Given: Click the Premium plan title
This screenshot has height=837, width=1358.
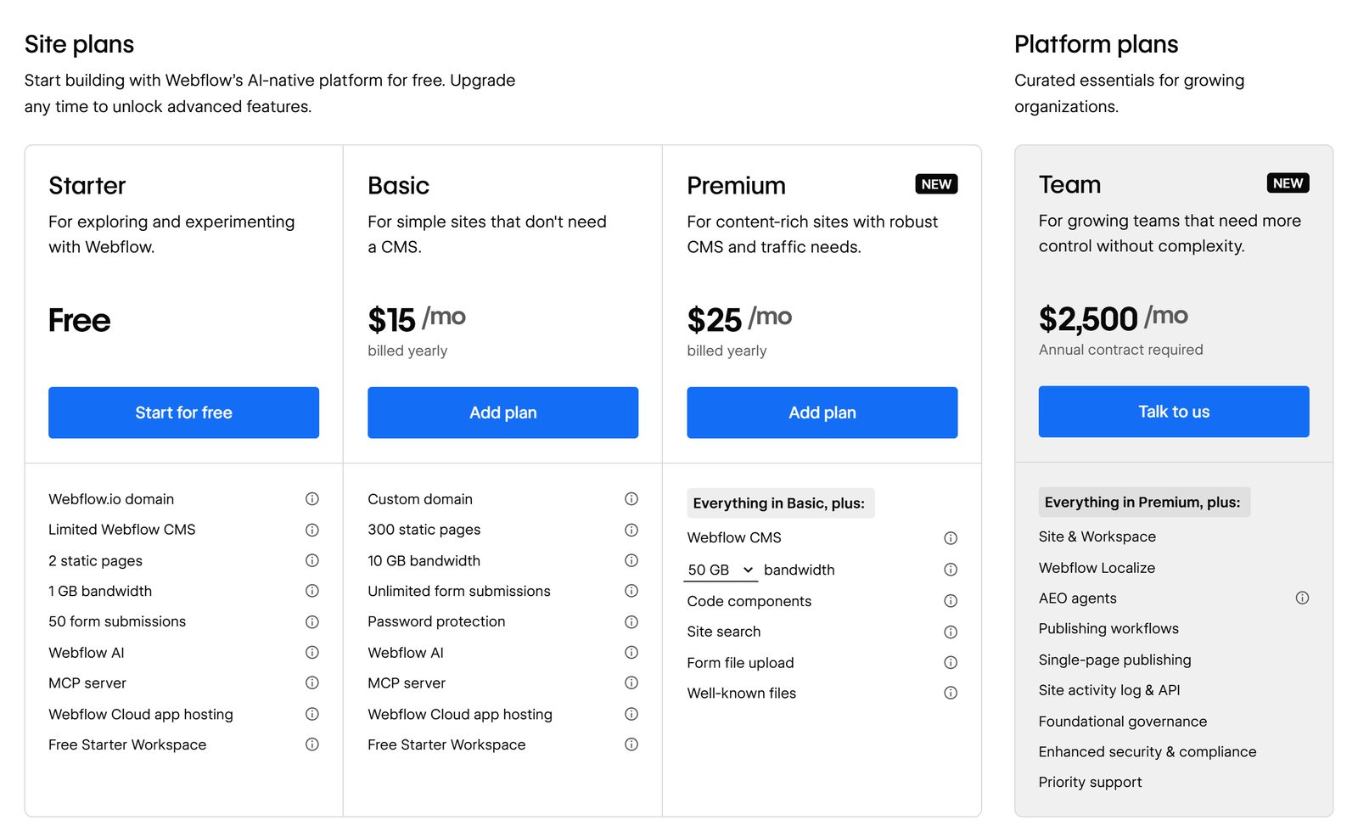Looking at the screenshot, I should [x=736, y=185].
